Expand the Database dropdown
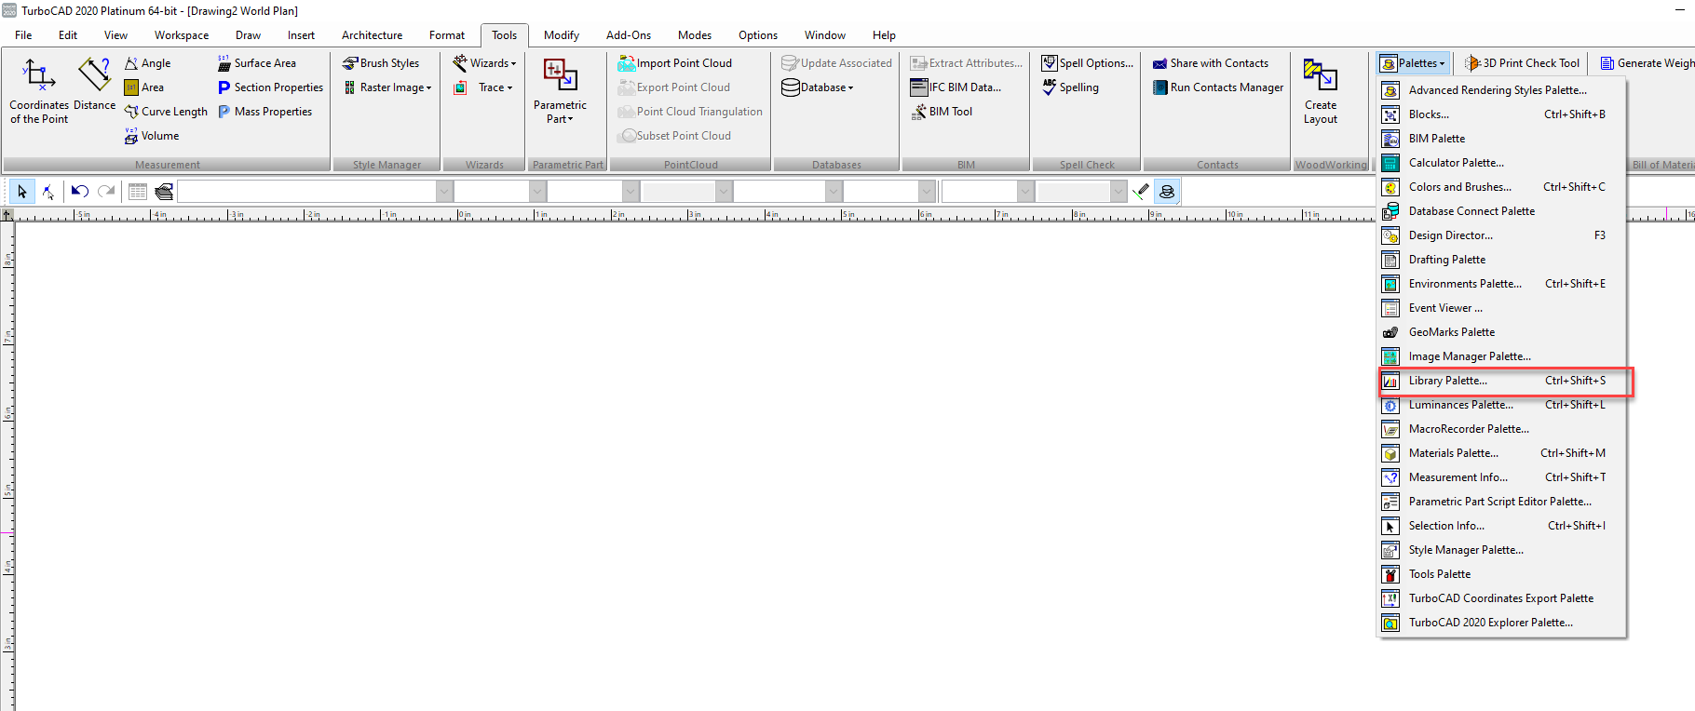This screenshot has width=1695, height=711. point(818,87)
